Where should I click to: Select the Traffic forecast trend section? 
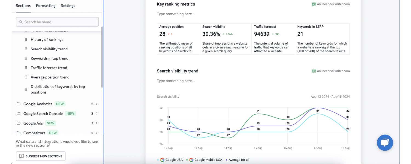(x=49, y=68)
